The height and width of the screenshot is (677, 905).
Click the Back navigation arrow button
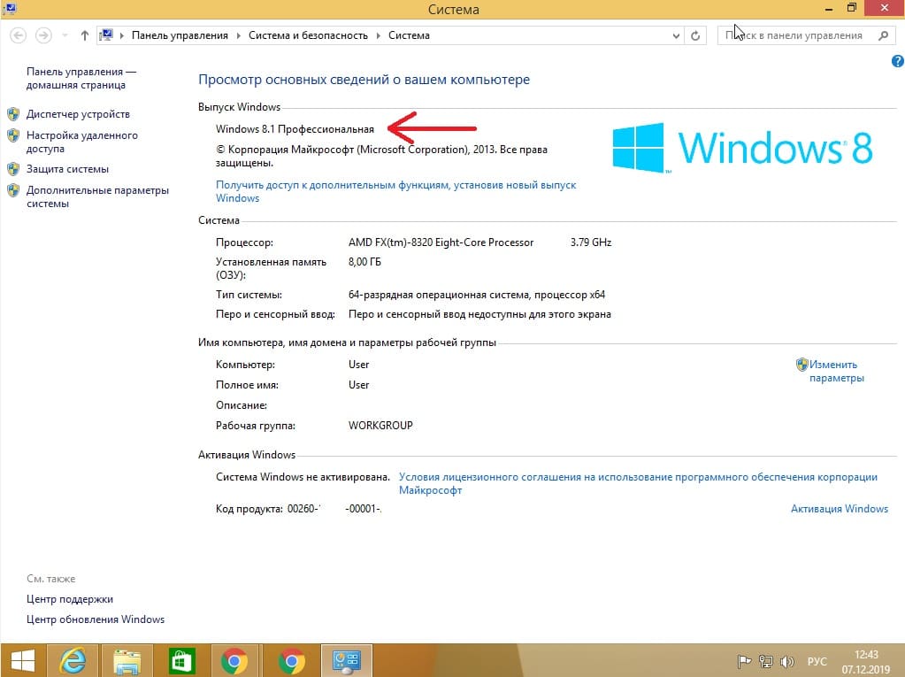click(19, 35)
